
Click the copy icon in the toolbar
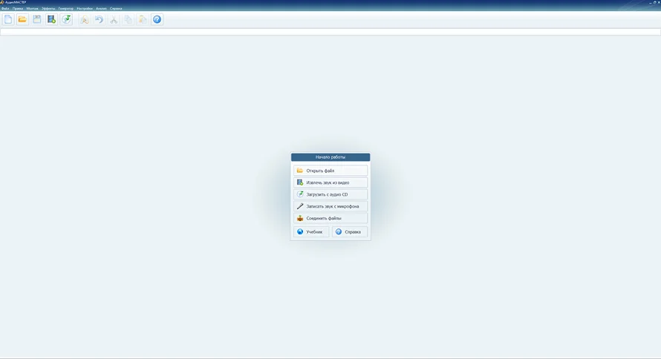(x=128, y=19)
